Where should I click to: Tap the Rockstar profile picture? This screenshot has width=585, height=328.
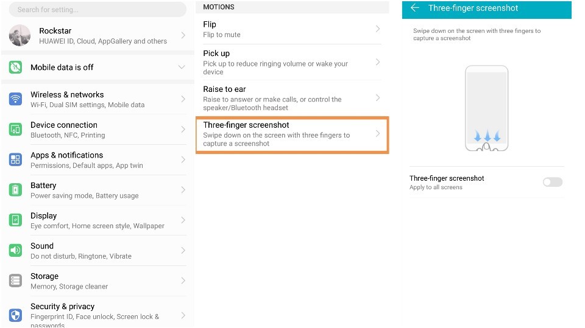[x=19, y=35]
